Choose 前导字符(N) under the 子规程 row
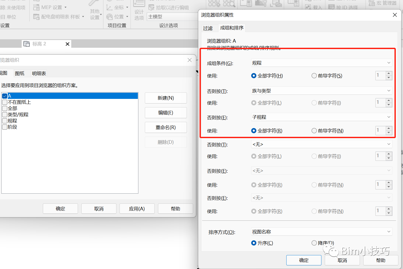 point(314,131)
